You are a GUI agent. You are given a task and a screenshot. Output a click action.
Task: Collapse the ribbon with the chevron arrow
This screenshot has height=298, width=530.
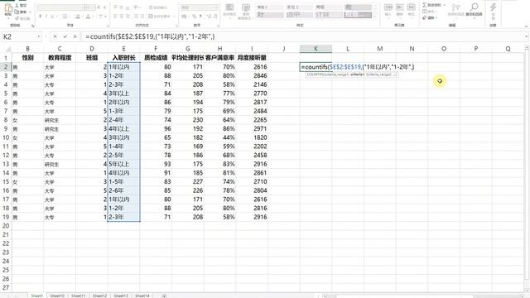click(526, 26)
